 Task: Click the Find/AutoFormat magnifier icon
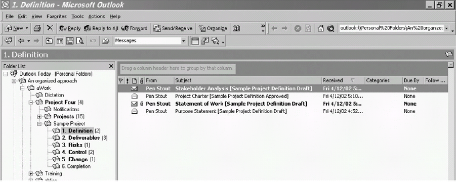coord(215,41)
